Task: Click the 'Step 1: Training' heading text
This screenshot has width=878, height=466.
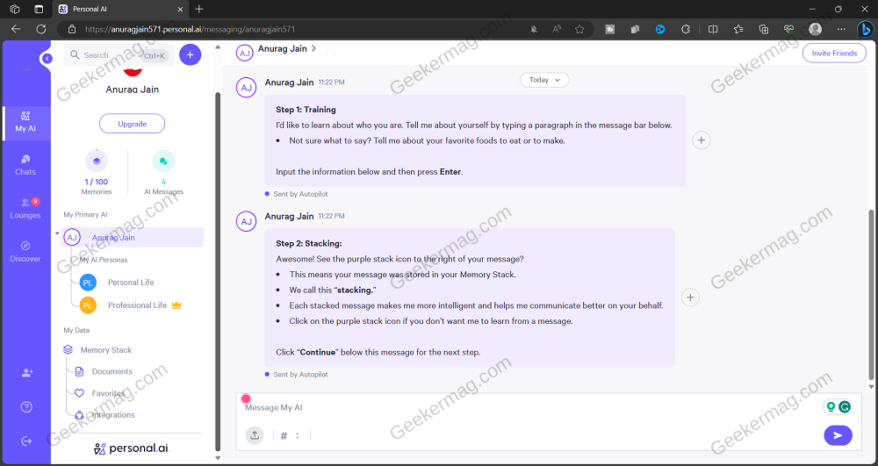Action: [x=306, y=110]
